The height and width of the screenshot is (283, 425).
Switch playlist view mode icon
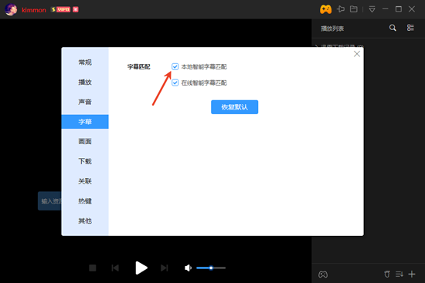410,28
